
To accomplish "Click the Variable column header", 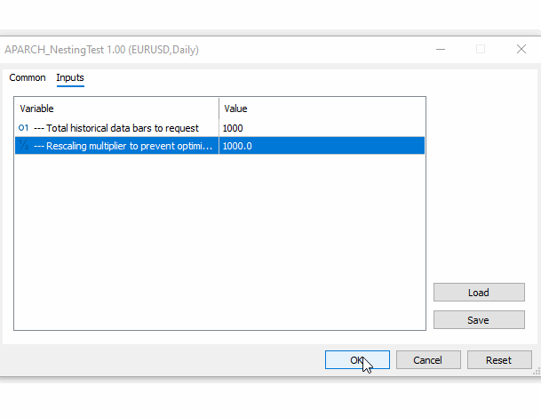I will point(116,109).
